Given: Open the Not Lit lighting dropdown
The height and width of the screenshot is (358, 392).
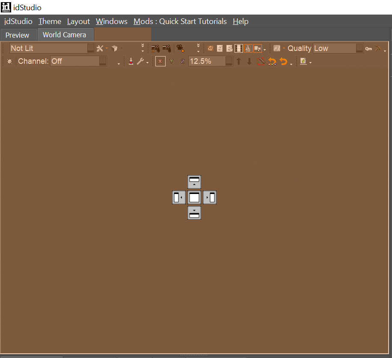Looking at the screenshot, I should [52, 48].
